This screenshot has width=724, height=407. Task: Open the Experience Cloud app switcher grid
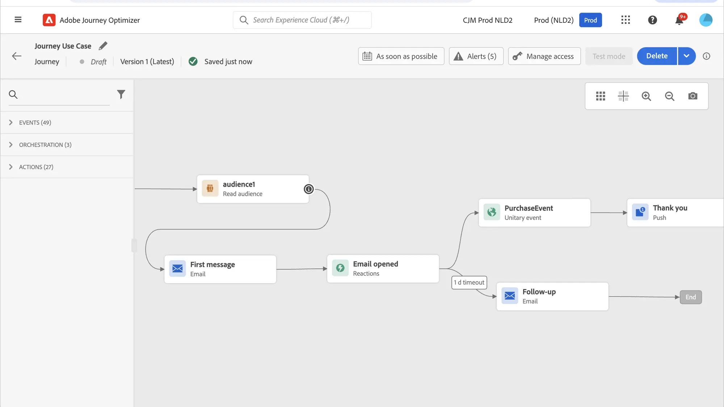[x=625, y=20]
